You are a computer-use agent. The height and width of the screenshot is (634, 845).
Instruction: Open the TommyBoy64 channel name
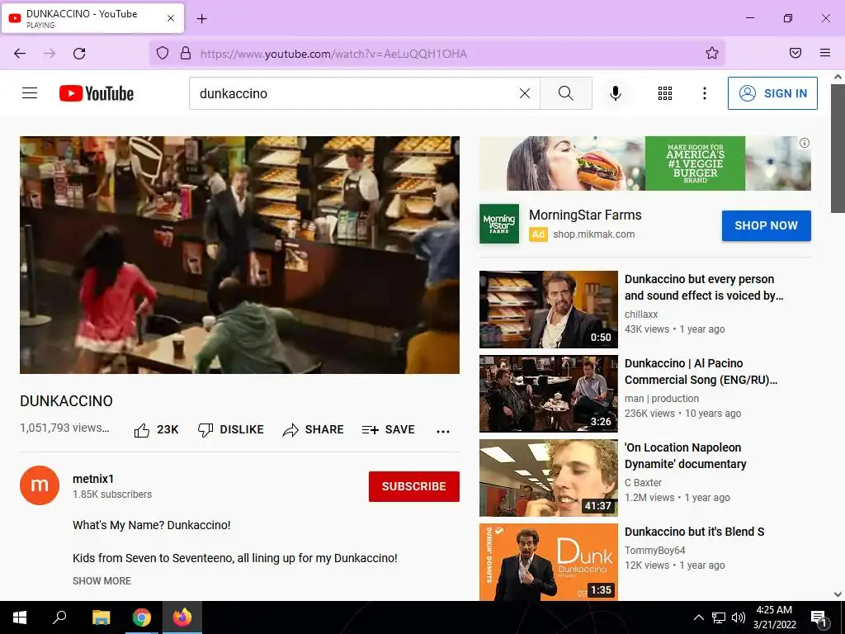654,550
